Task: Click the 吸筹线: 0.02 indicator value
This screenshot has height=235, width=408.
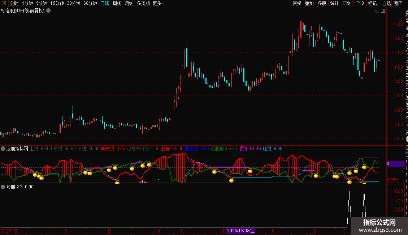Action: (x=113, y=149)
